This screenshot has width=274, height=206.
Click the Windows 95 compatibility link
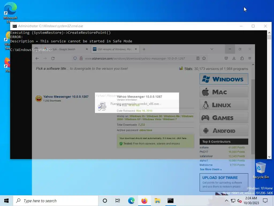(137, 116)
